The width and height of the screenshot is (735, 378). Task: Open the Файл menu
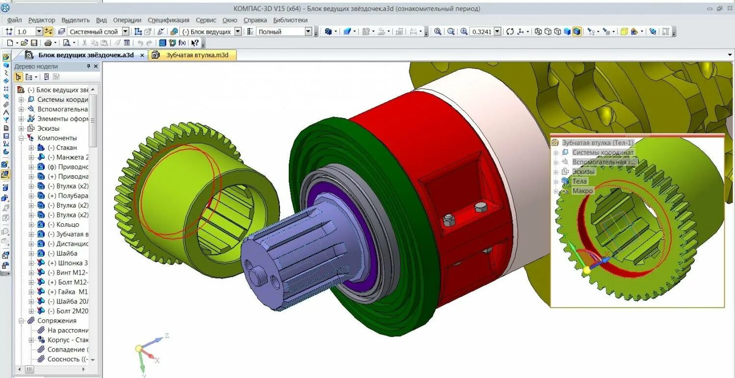(15, 20)
